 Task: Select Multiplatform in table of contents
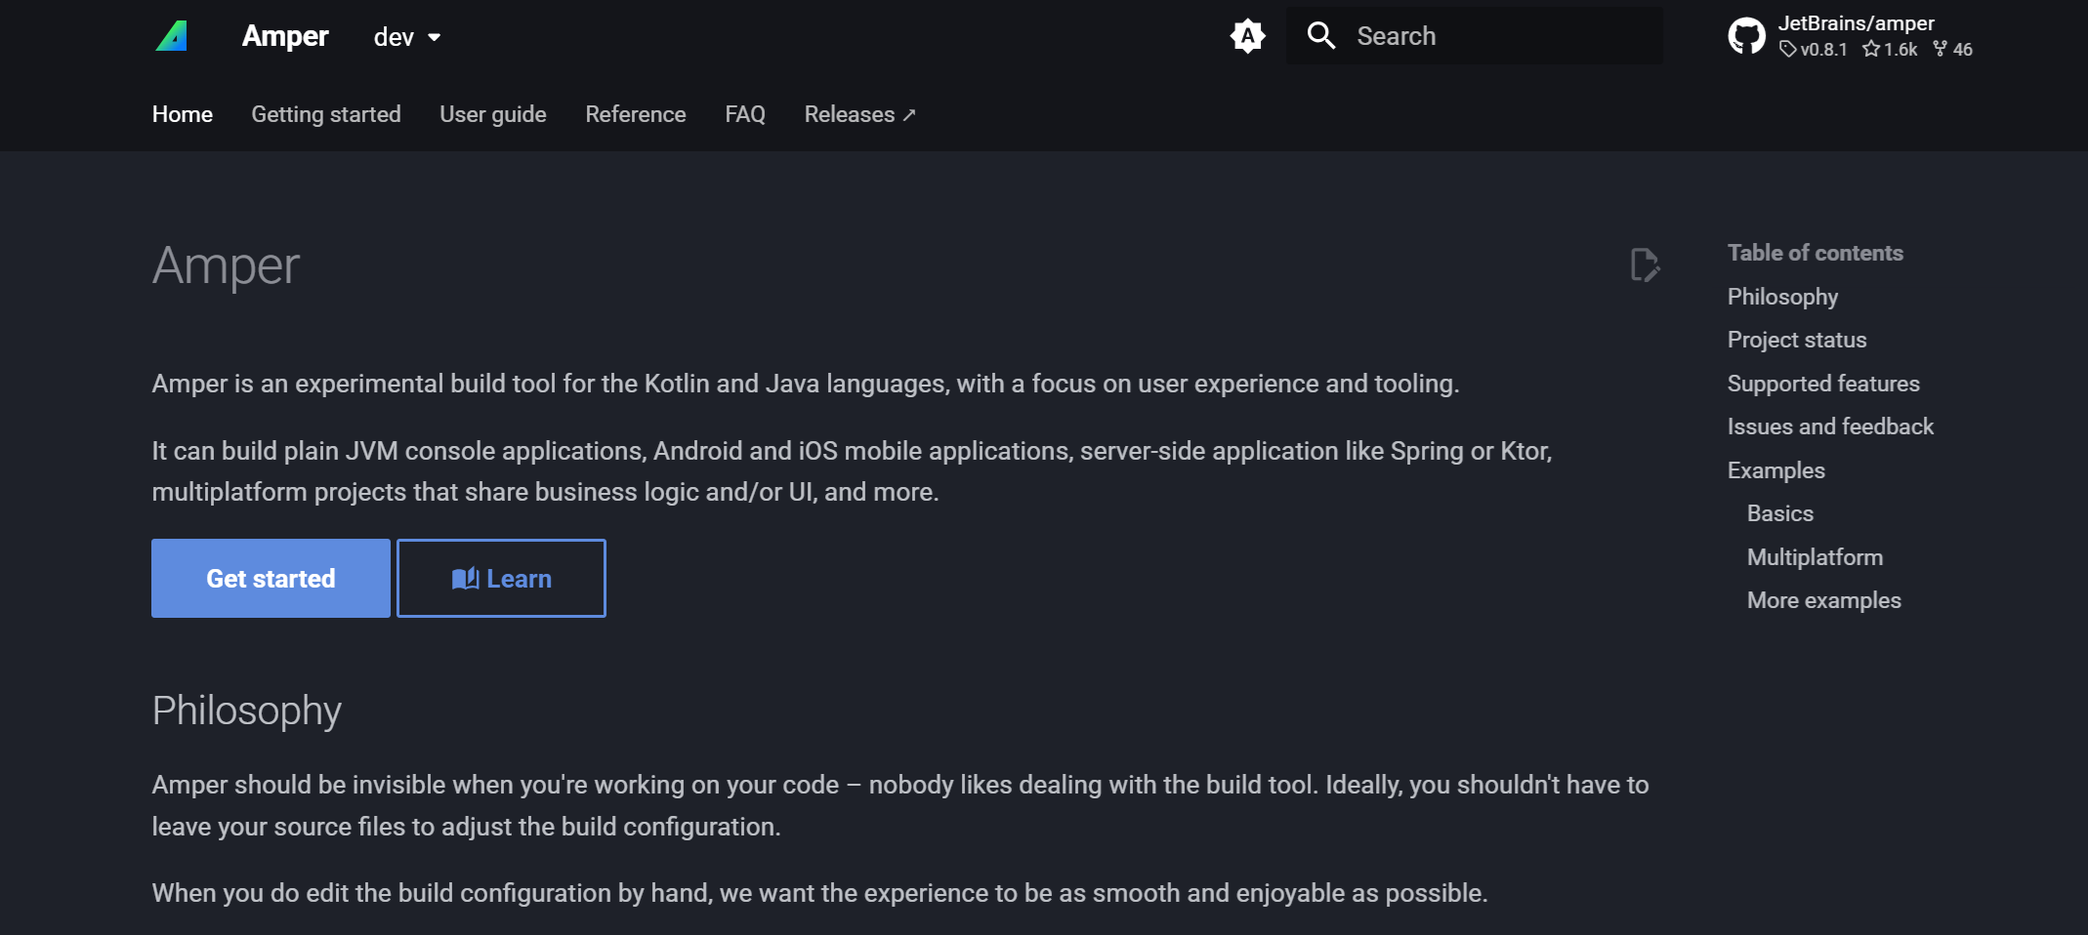[x=1815, y=557]
